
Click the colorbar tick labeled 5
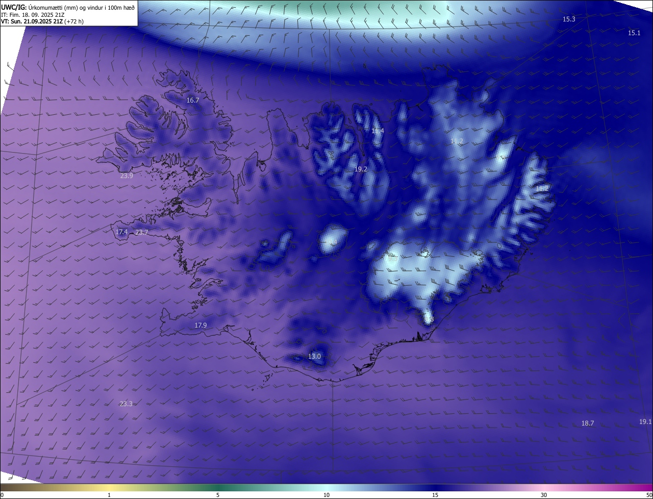tap(218, 495)
